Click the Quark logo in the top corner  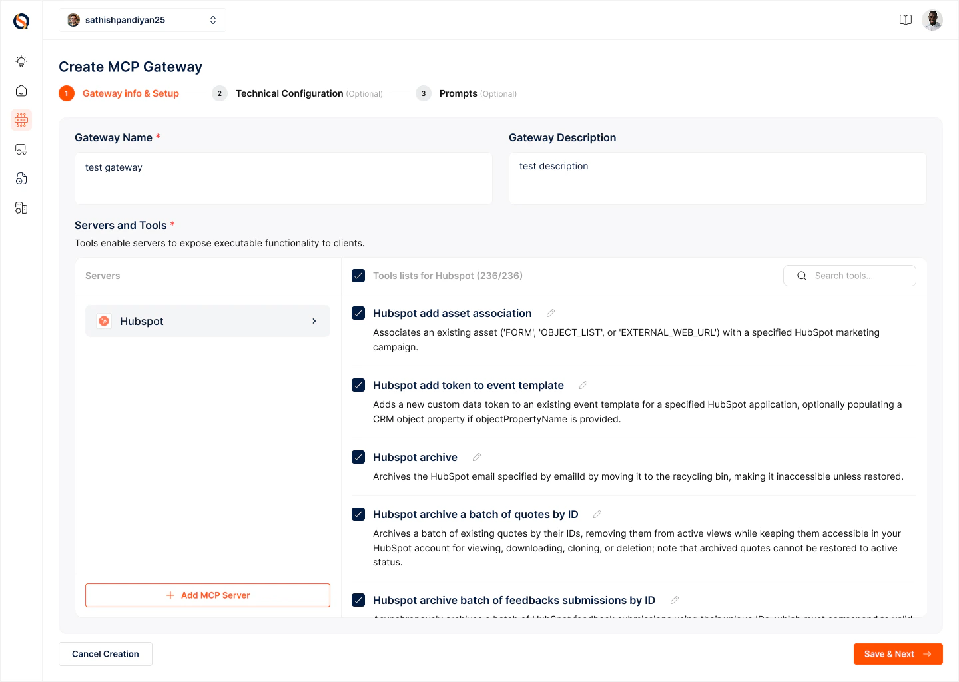click(x=21, y=21)
